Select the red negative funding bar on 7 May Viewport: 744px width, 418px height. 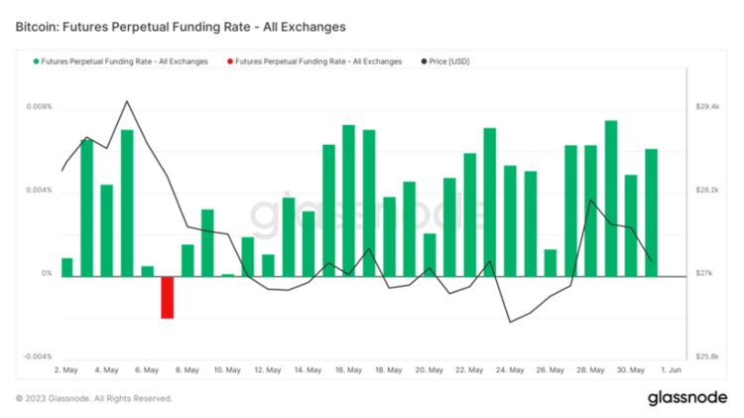[x=168, y=297]
